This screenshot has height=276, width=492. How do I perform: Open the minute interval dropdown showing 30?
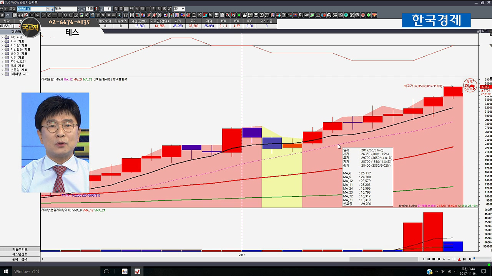tap(183, 9)
